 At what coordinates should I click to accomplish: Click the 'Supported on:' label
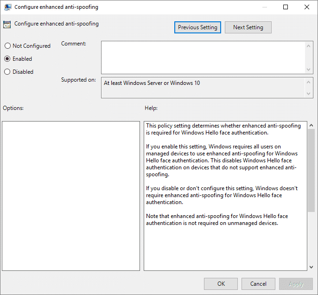tap(78, 80)
